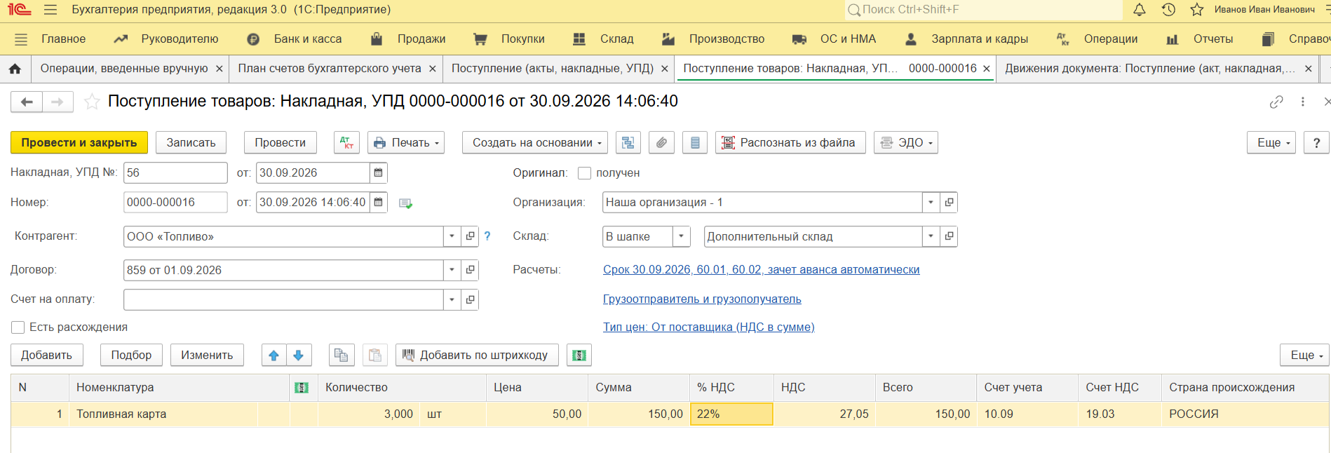Open the В шапке warehouse mode dropdown
Screen dimensions: 1331x453
click(x=681, y=236)
